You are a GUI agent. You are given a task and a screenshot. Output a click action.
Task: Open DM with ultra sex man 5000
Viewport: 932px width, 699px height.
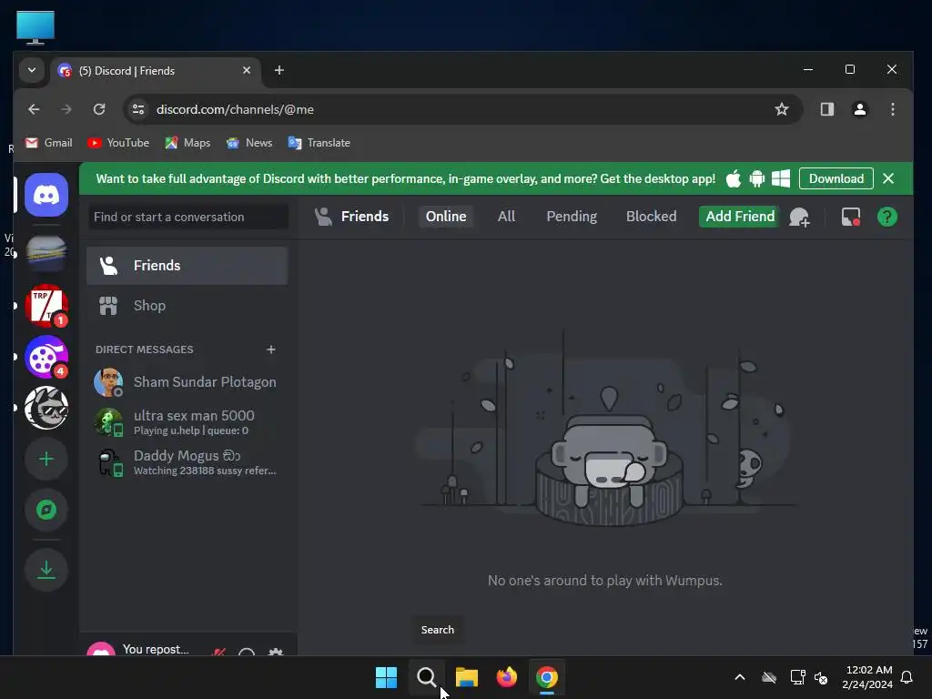click(187, 422)
